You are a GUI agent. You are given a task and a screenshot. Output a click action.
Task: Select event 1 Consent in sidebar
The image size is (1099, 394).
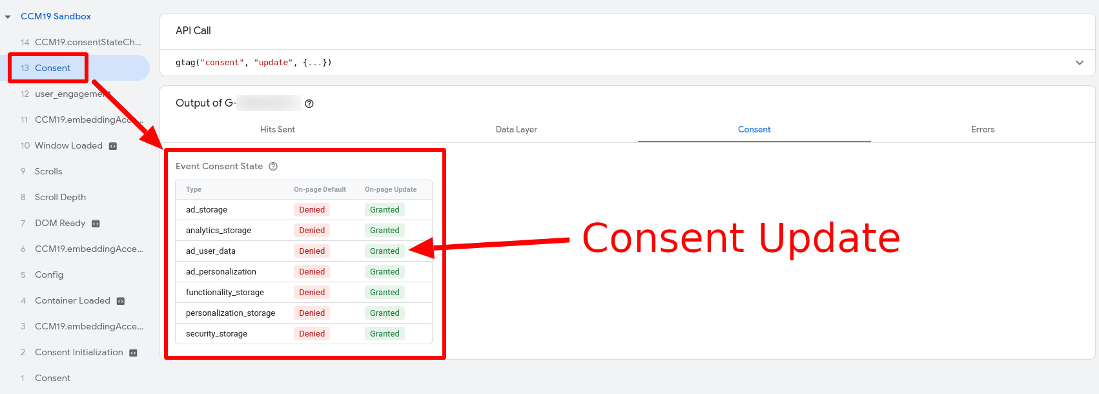[52, 378]
